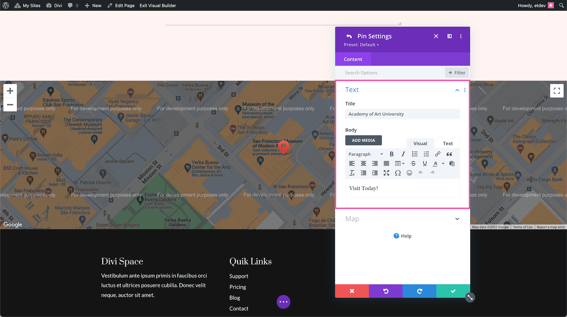Select the Content tab in Pin Settings

point(353,59)
